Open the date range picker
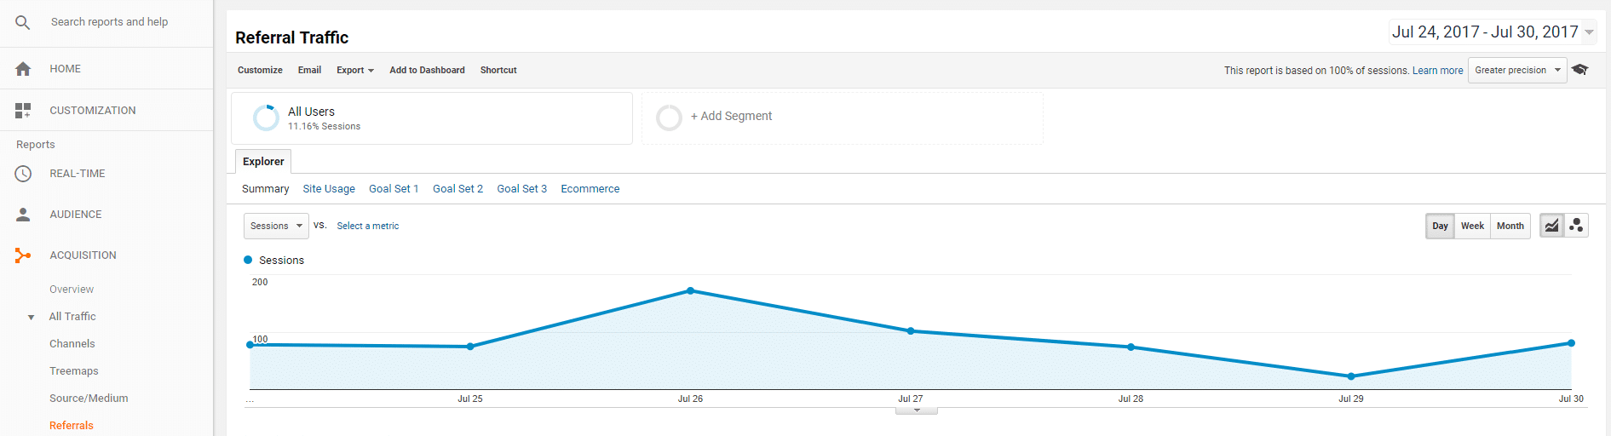The image size is (1611, 436). coord(1492,32)
